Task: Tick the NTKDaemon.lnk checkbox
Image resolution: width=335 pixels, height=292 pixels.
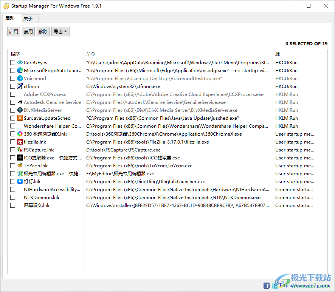Action: [13, 197]
